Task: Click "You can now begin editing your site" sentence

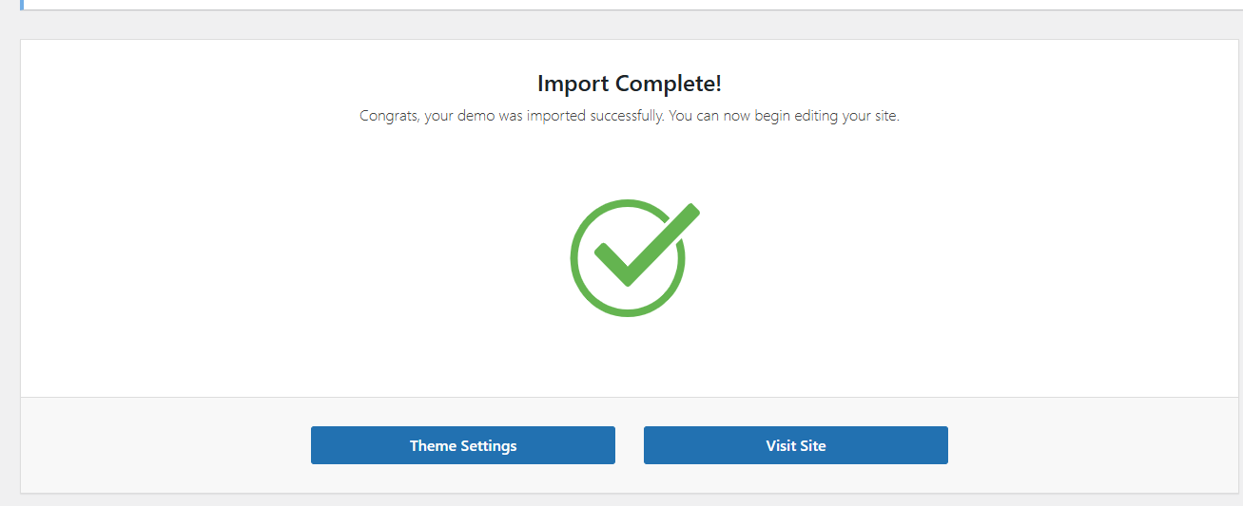Action: coord(784,117)
